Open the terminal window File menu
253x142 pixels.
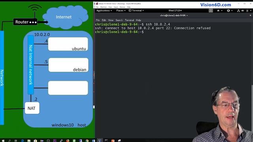(98, 20)
